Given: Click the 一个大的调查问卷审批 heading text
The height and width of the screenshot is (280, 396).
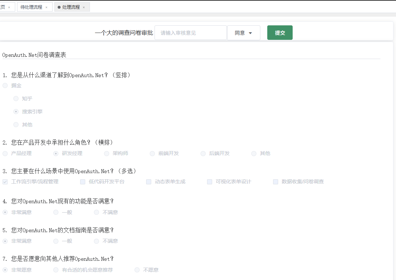Looking at the screenshot, I should pyautogui.click(x=124, y=33).
